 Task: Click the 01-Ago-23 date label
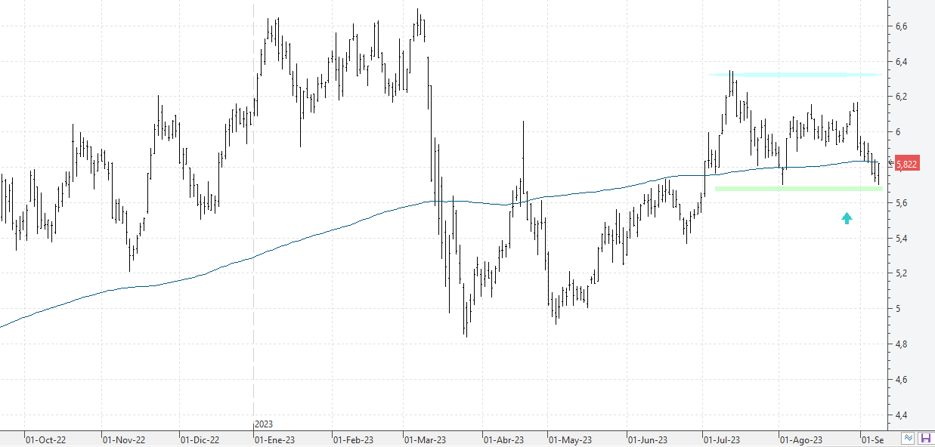tap(801, 439)
